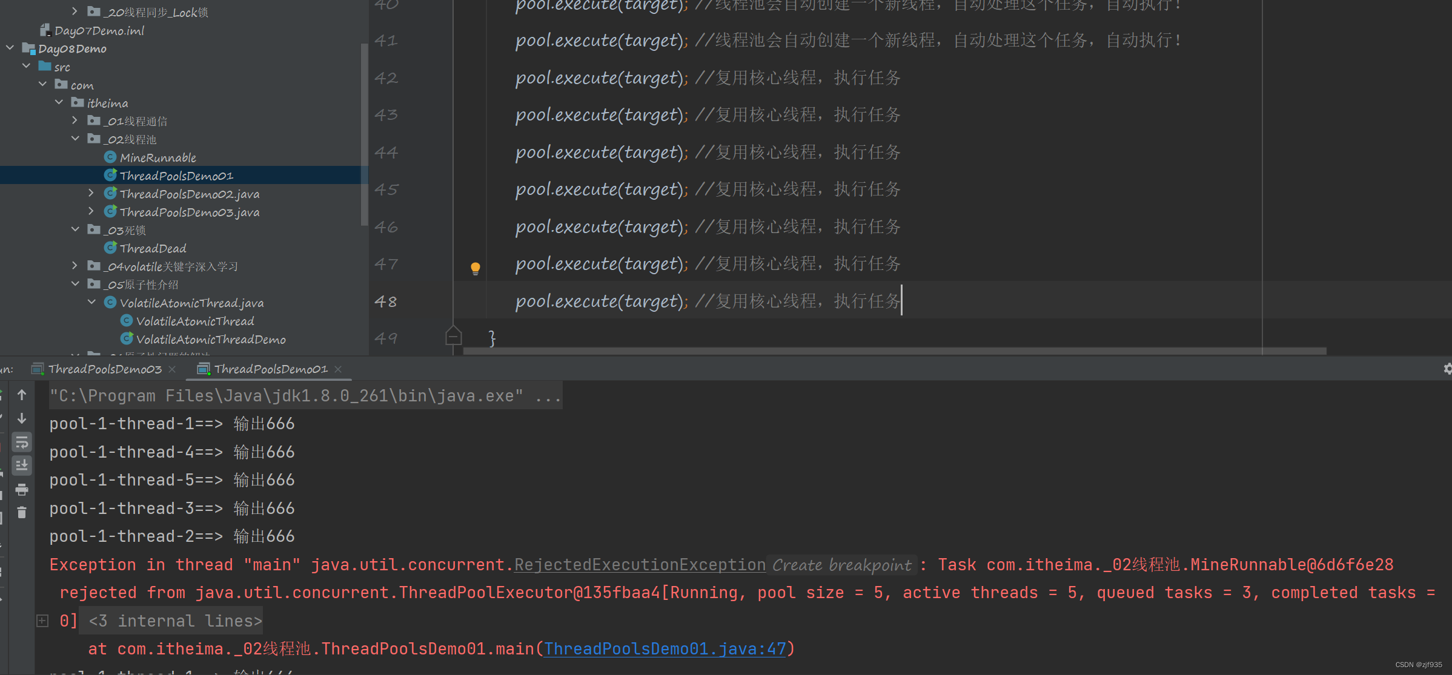
Task: Click the 'Create breakpoint' hint
Action: pyautogui.click(x=842, y=565)
